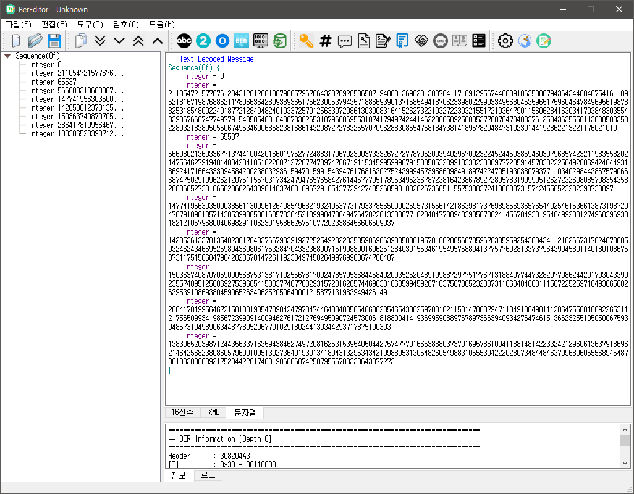Click the teal number 2 circle icon
634x494 pixels.
[x=203, y=41]
